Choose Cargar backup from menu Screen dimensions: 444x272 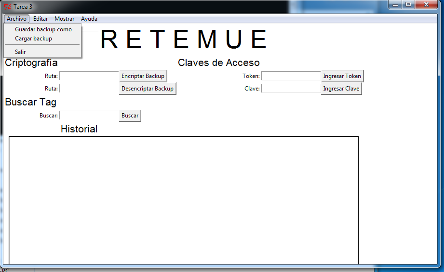43,39
